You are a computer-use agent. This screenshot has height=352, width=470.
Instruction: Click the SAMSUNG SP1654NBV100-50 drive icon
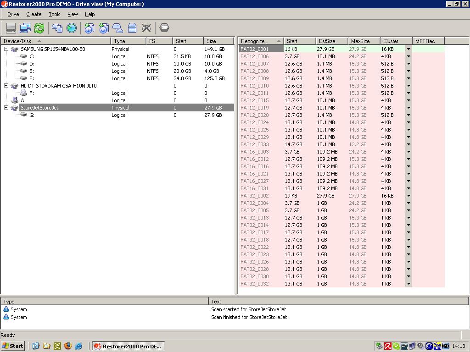tap(15, 49)
